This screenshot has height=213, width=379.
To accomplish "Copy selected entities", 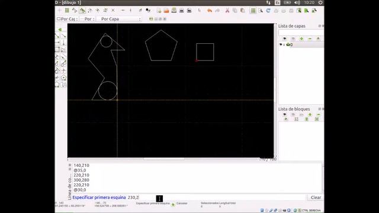I will (235, 11).
